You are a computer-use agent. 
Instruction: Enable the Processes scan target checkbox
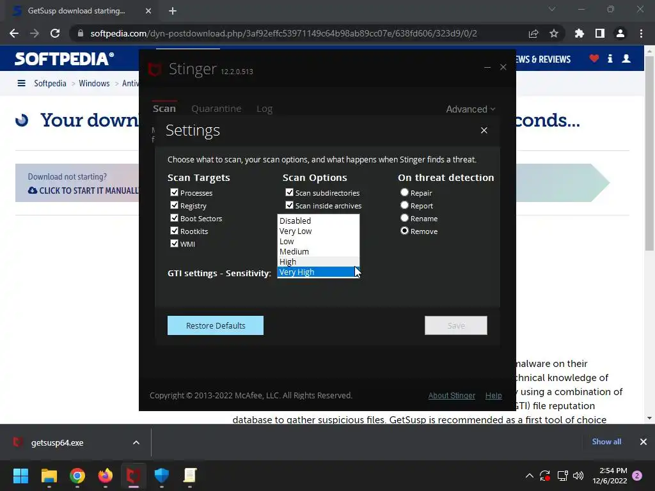(x=174, y=192)
